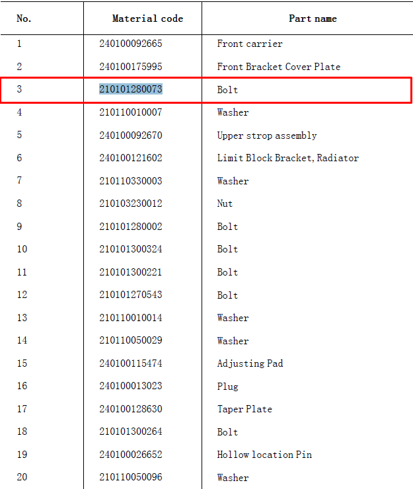Click material code 240100092665

point(131,44)
